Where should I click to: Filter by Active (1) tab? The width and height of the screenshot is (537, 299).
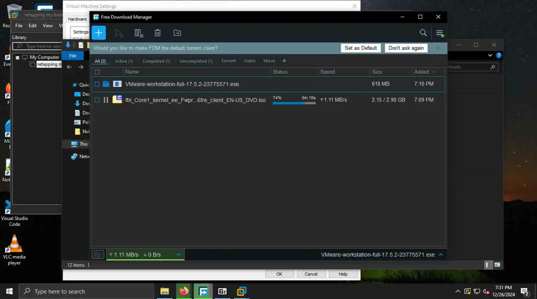point(124,61)
